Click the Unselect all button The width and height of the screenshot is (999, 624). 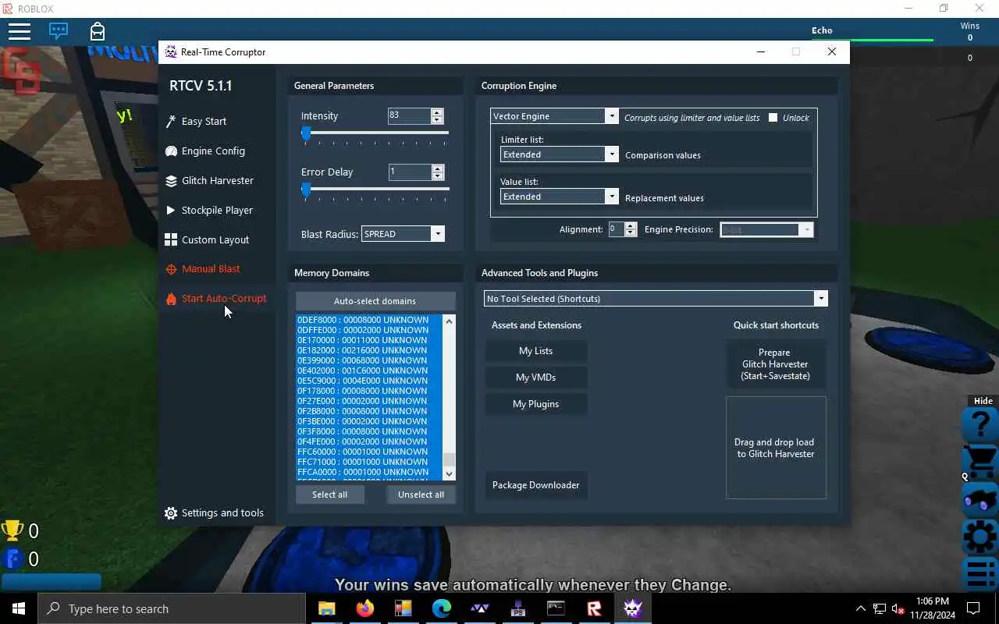tap(421, 495)
